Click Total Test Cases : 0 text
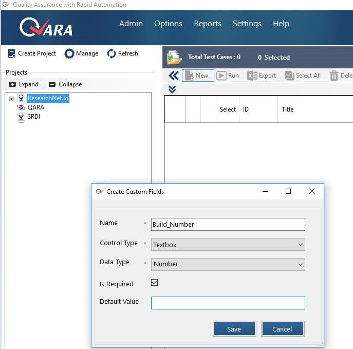Viewport: 353px width, 349px height. point(214,57)
